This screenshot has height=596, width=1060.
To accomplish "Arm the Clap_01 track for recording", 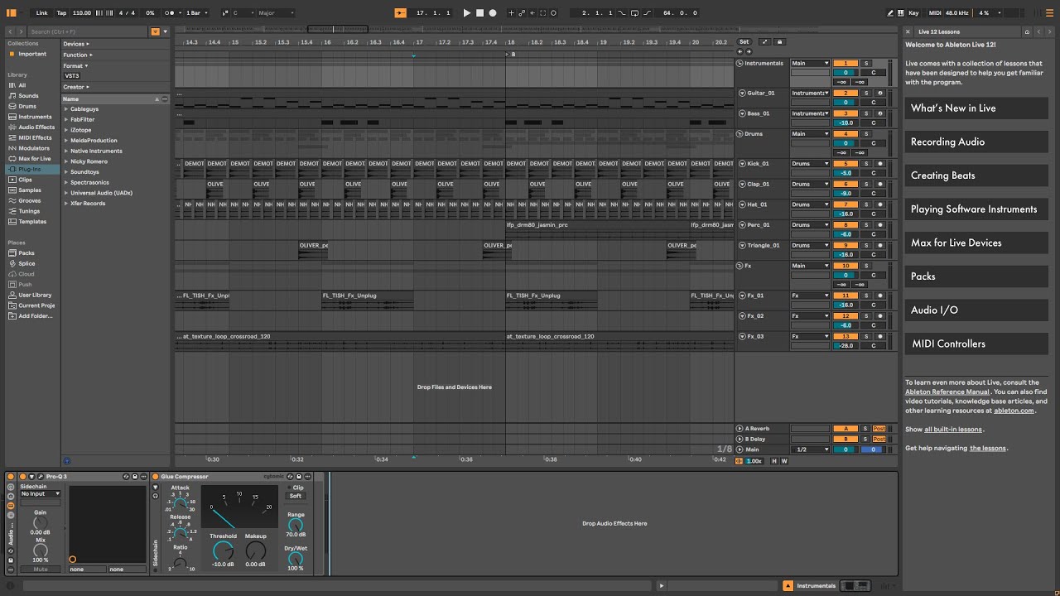I will click(x=879, y=184).
